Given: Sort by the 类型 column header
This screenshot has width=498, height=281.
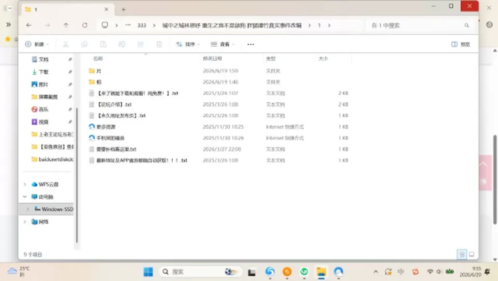Looking at the screenshot, I should (x=271, y=59).
